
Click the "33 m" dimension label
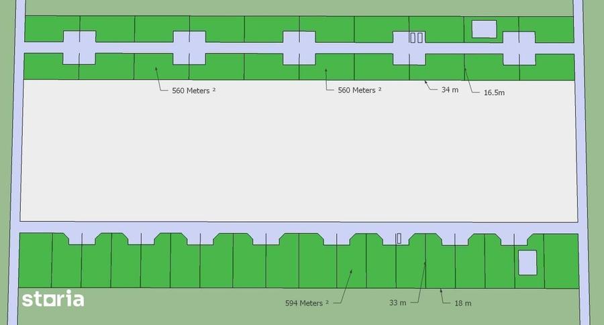[397, 303]
